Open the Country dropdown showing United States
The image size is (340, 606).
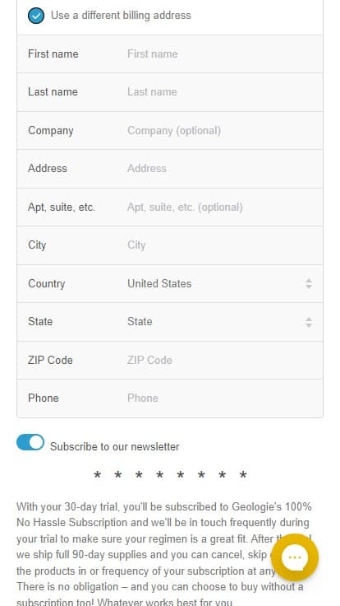219,284
